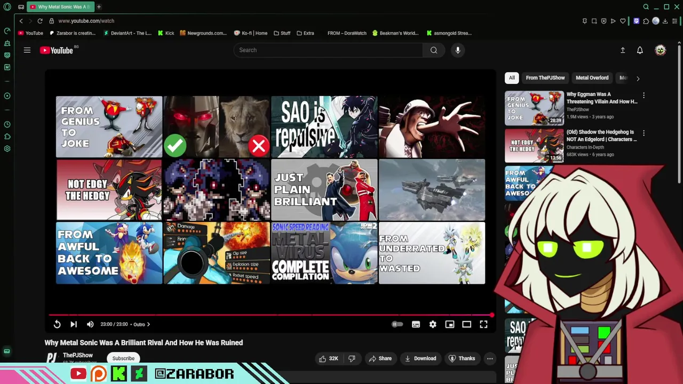Open YouTube notifications bell
This screenshot has height=384, width=683.
click(x=640, y=50)
